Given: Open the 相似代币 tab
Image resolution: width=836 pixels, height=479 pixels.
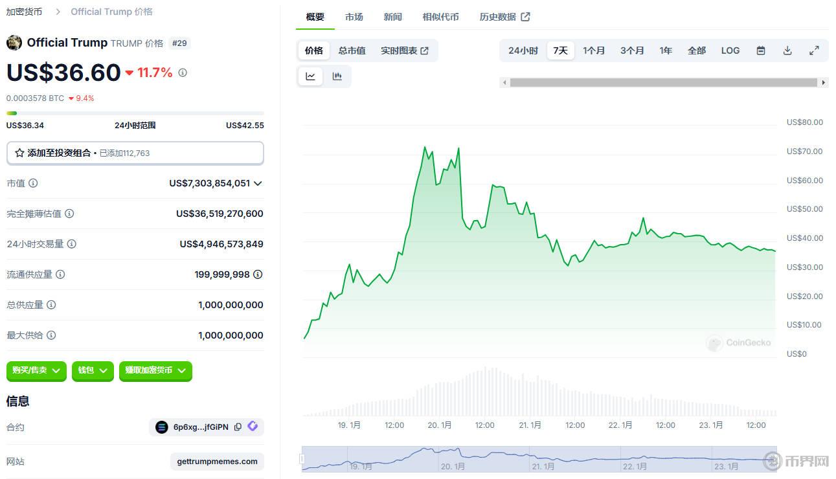Looking at the screenshot, I should [x=440, y=17].
